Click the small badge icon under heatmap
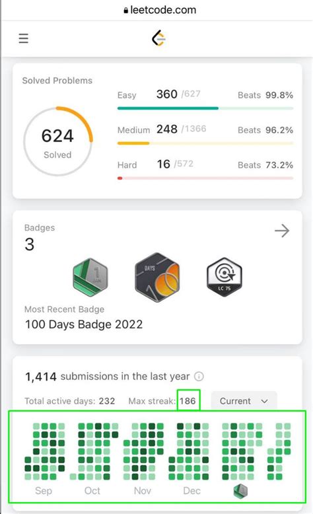The image size is (313, 514). pos(240,491)
